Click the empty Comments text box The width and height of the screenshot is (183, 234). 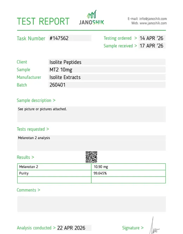91,204
